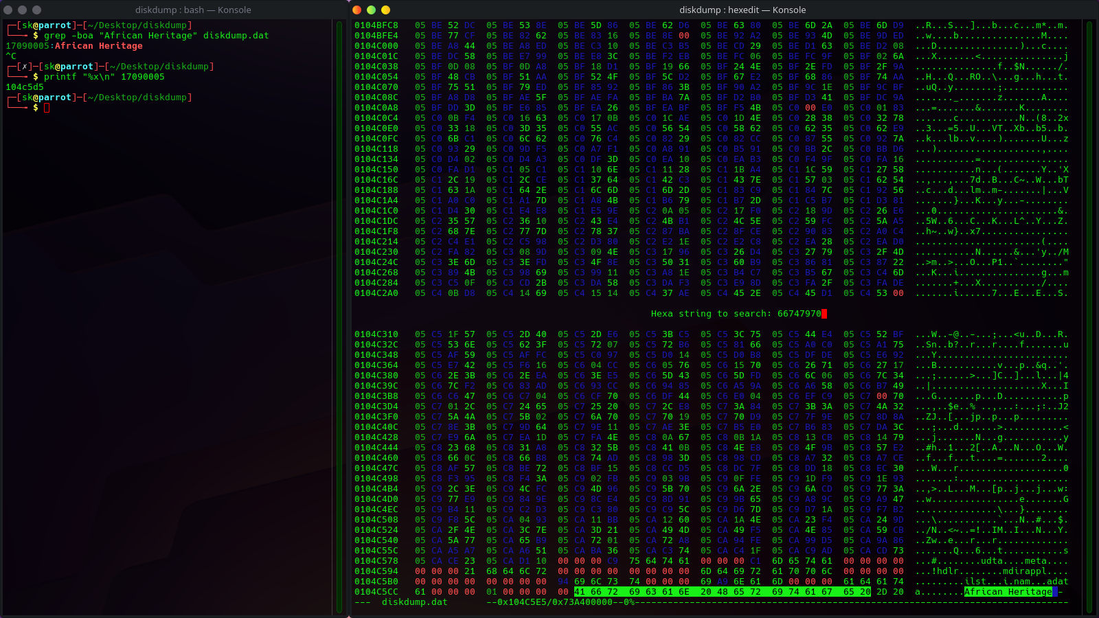Click offset address 0104C038
The height and width of the screenshot is (618, 1099).
(x=376, y=67)
